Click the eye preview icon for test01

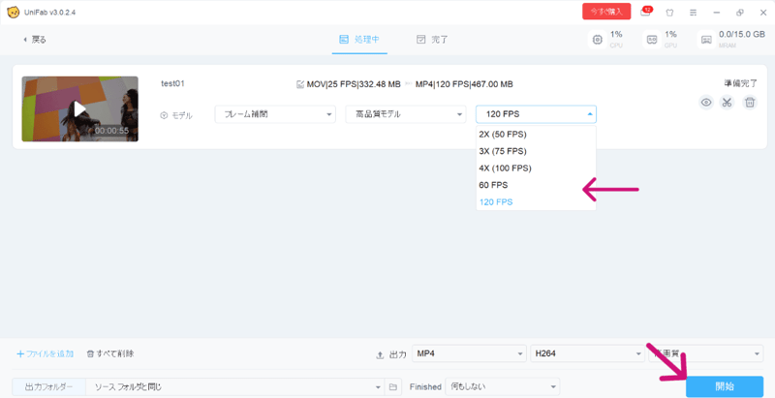pyautogui.click(x=706, y=103)
